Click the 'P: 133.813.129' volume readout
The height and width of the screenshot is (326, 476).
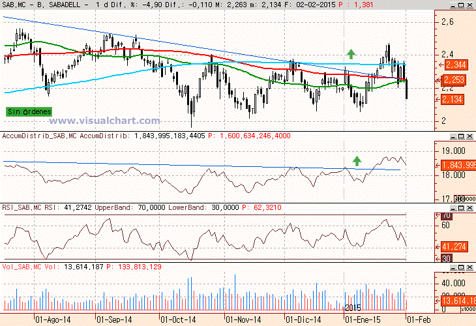134,267
